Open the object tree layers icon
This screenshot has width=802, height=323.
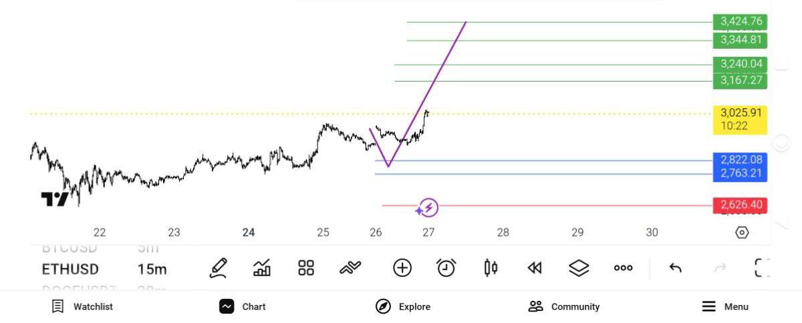(579, 268)
